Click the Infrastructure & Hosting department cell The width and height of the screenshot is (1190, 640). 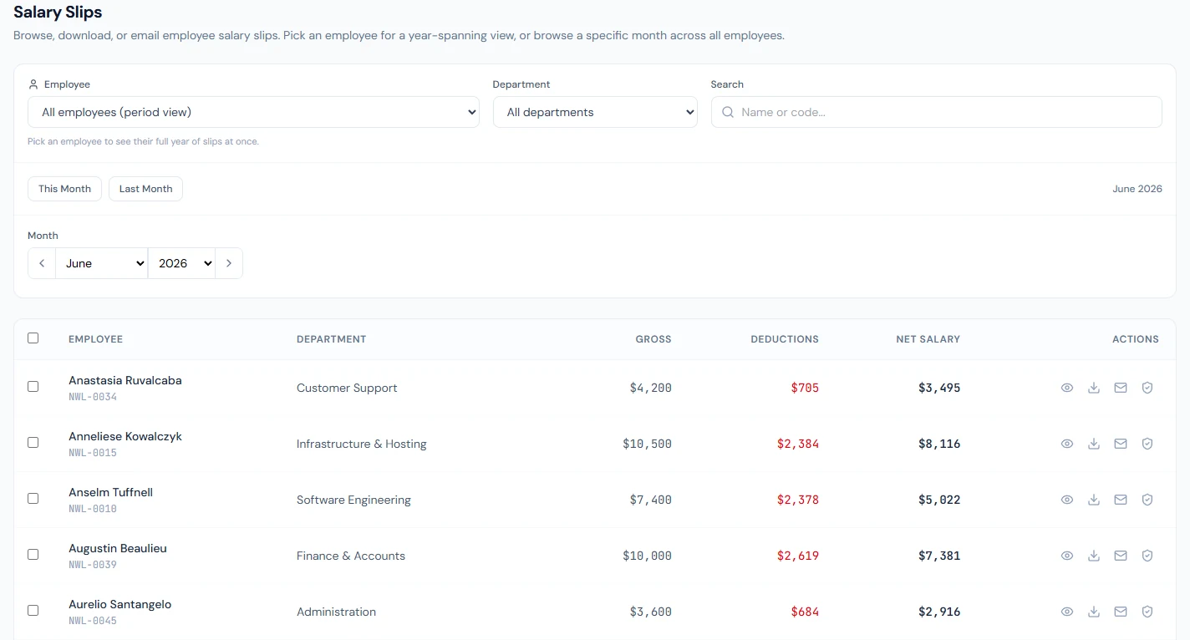[x=362, y=444]
